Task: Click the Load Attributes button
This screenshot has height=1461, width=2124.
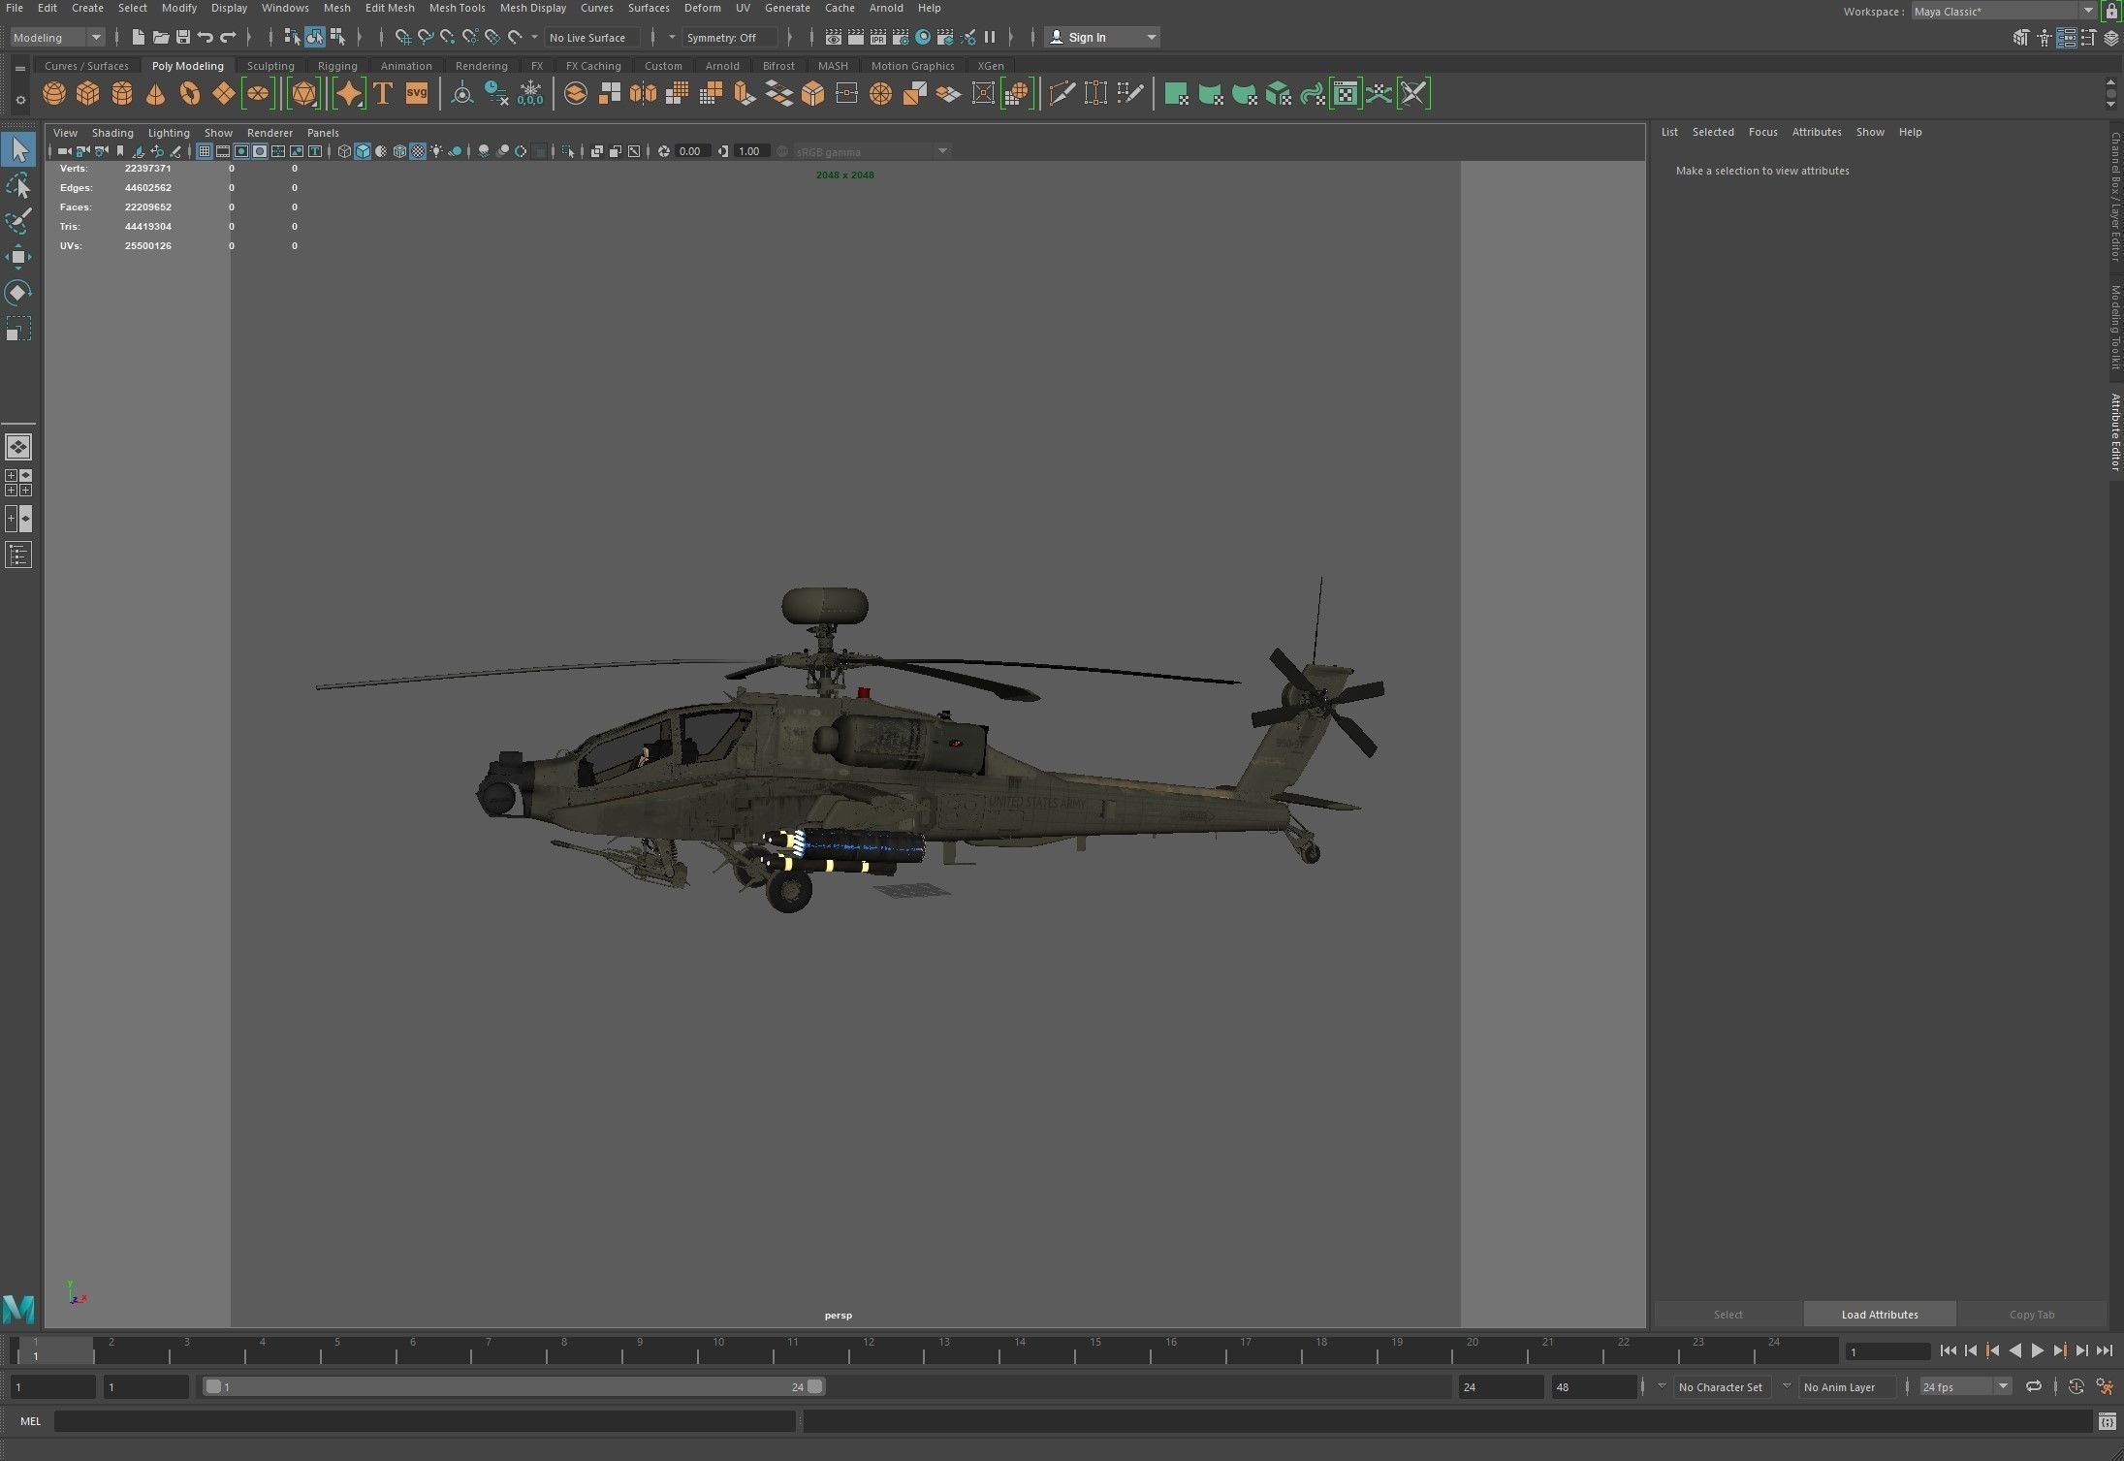Action: (1879, 1315)
